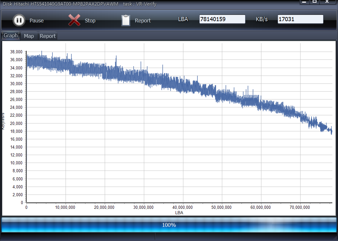
Task: Select the Report tab below toolbar
Action: pos(48,36)
